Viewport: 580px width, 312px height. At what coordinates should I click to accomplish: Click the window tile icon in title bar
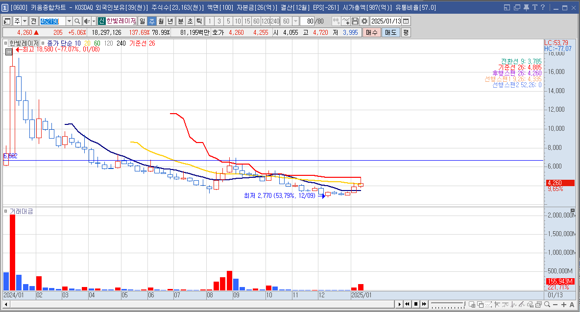point(507,7)
